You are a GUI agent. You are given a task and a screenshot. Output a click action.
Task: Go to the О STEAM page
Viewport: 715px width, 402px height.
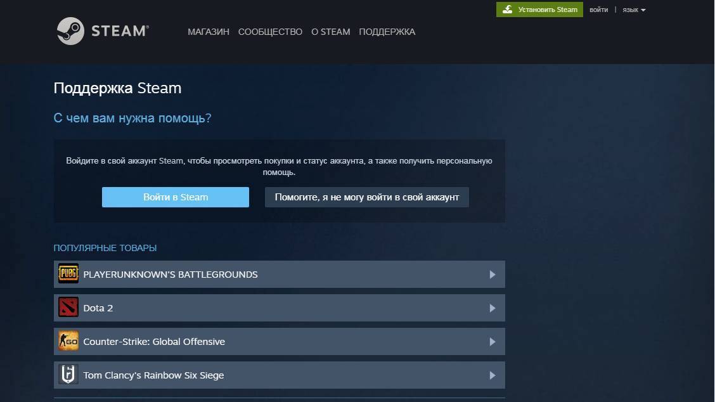[330, 32]
